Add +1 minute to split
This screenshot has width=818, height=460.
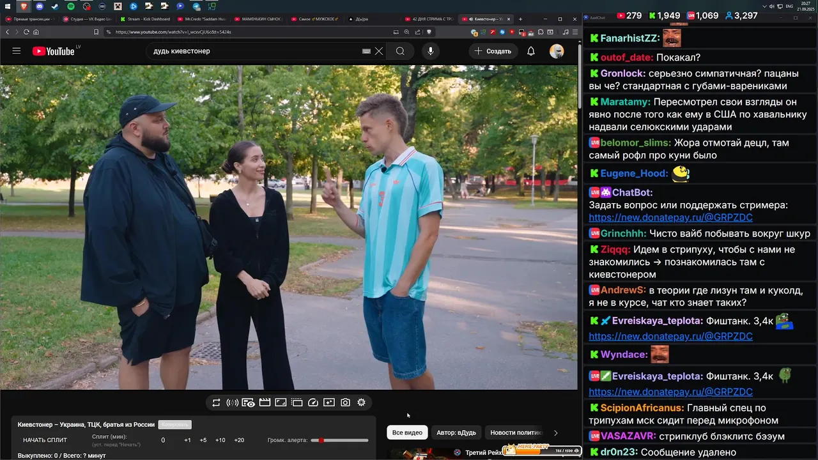click(x=187, y=440)
